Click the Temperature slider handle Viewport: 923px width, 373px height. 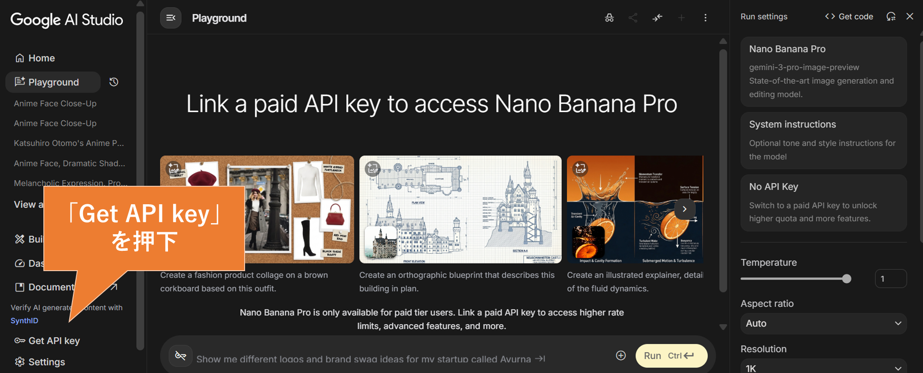tap(846, 278)
